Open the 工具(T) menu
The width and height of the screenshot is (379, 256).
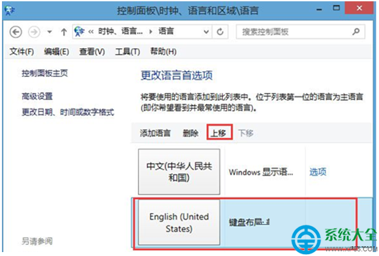(x=127, y=51)
